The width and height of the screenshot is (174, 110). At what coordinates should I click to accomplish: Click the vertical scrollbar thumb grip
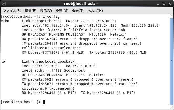tap(171, 61)
